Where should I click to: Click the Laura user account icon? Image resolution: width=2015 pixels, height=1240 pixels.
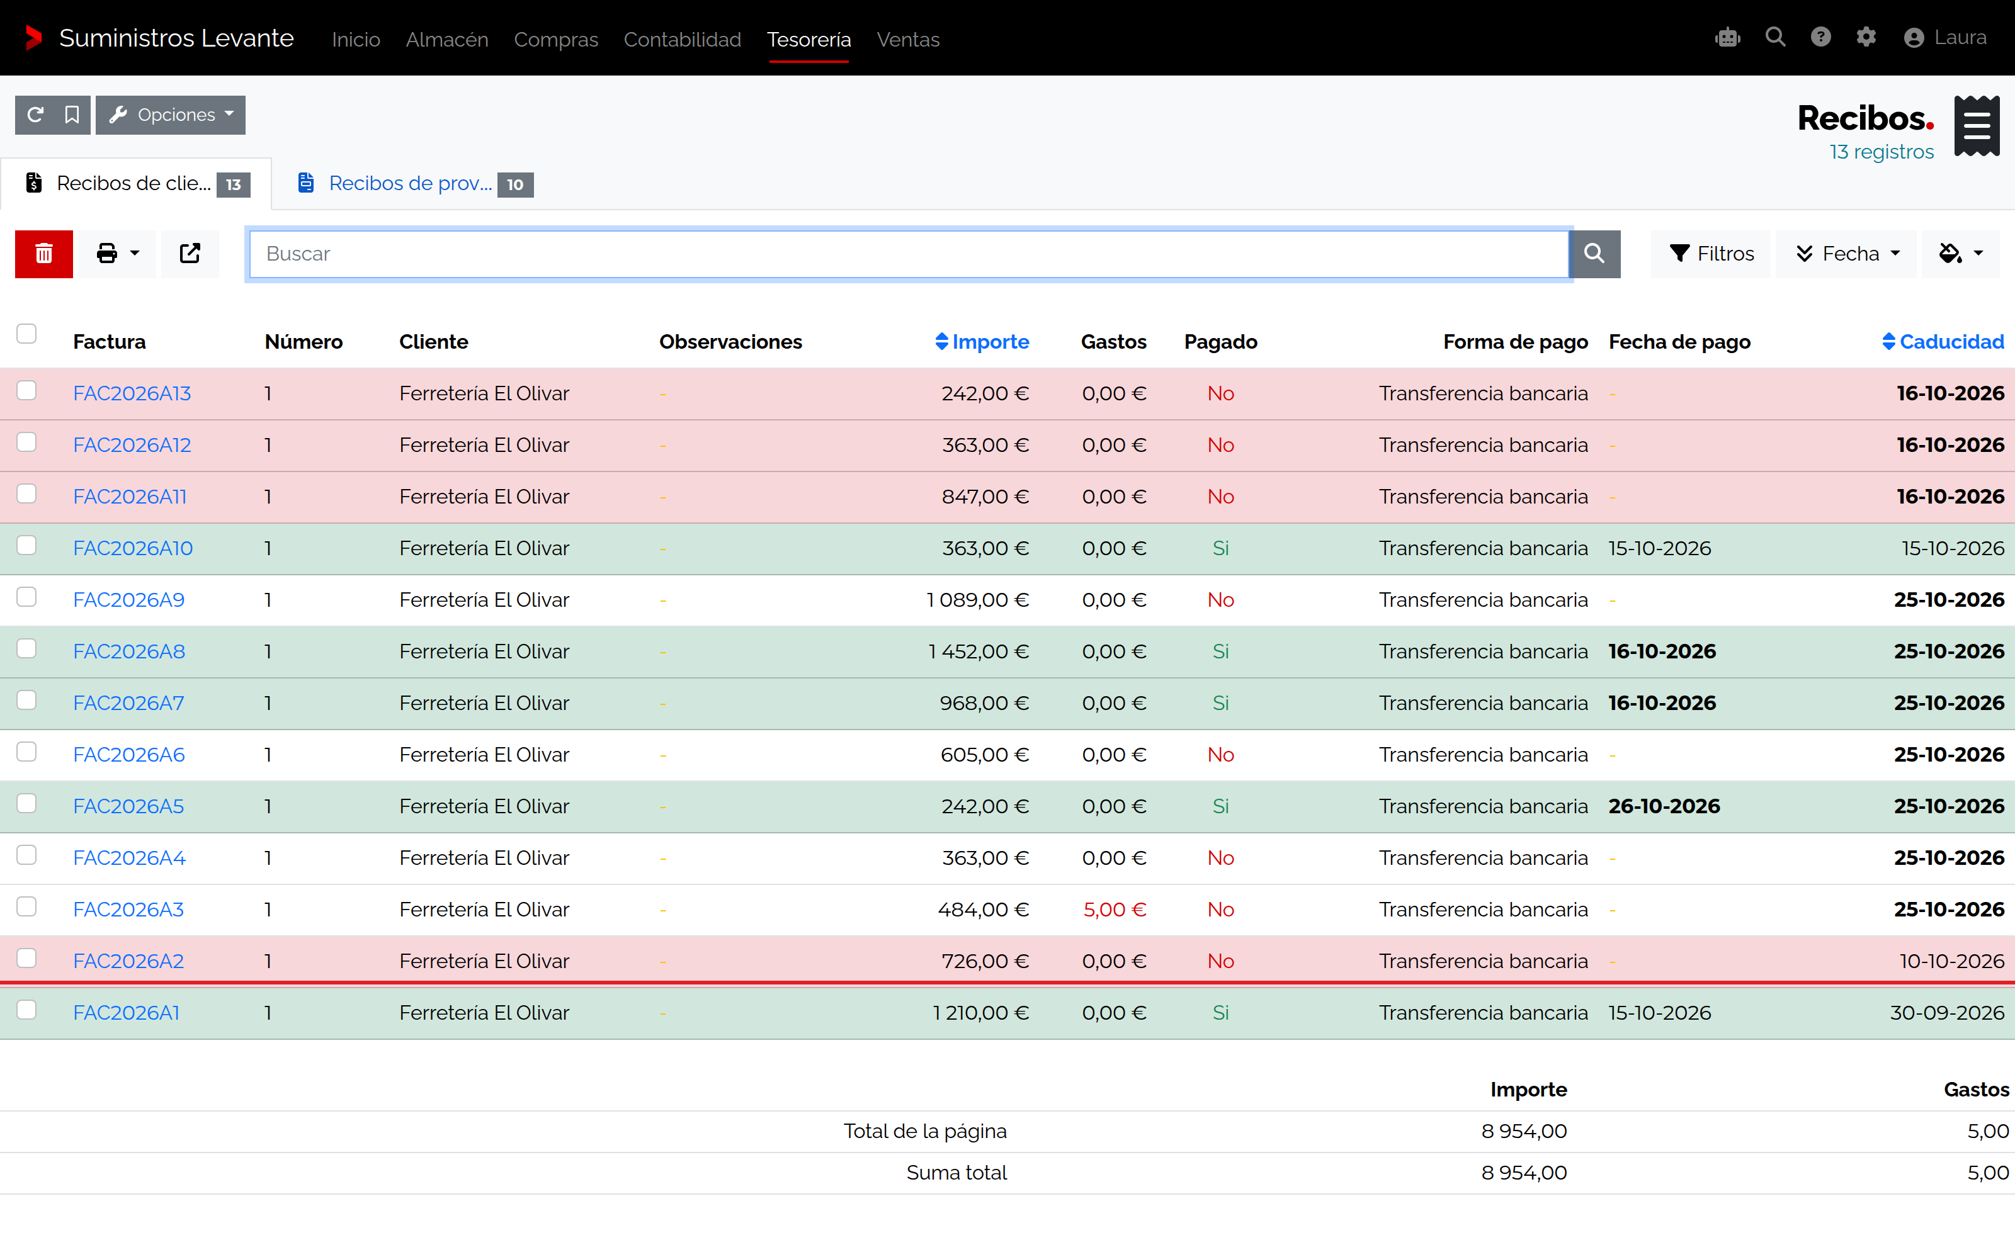[x=1913, y=38]
